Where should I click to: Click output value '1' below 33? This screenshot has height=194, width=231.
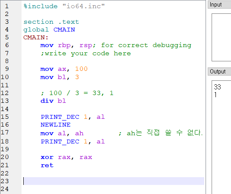pyautogui.click(x=215, y=95)
